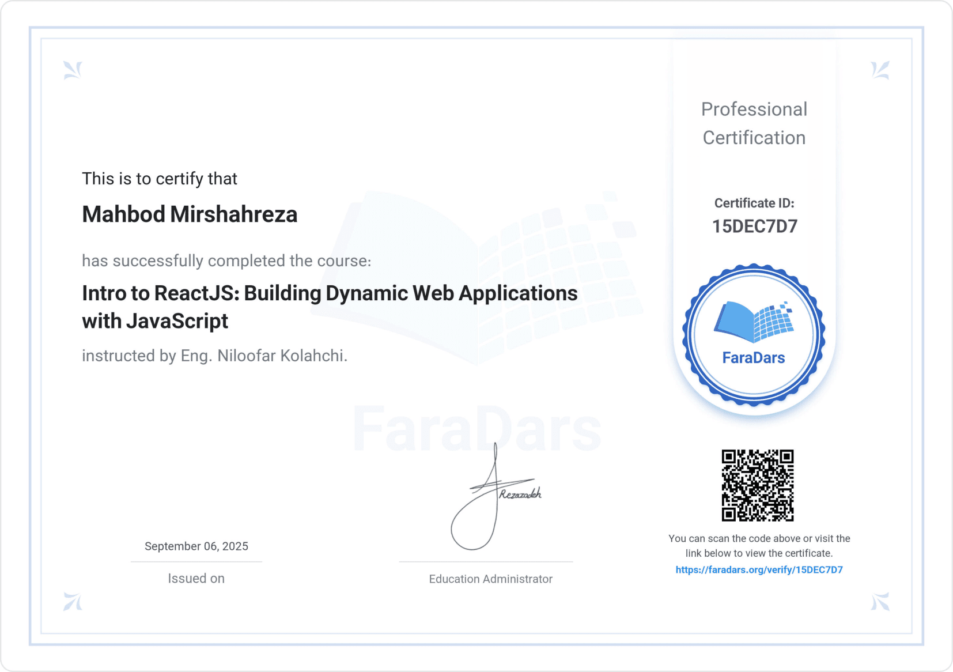This screenshot has height=672, width=953.
Task: Click the FaraDars text inside the badge
Action: [754, 358]
